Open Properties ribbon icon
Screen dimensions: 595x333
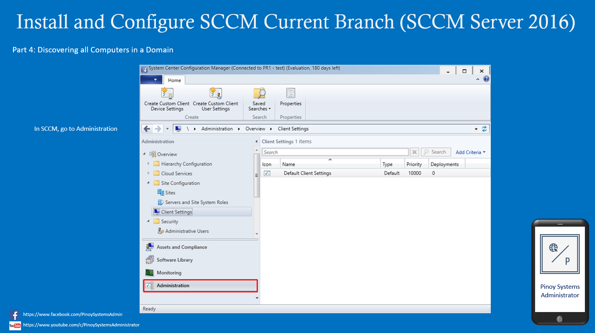[290, 93]
